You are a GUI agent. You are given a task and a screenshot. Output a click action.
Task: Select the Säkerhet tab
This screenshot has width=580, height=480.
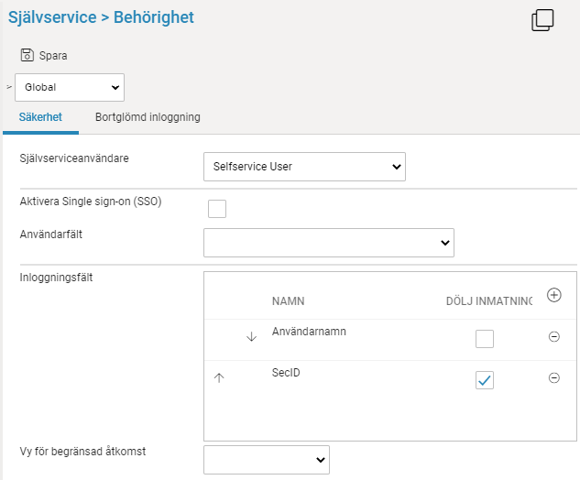coord(39,117)
